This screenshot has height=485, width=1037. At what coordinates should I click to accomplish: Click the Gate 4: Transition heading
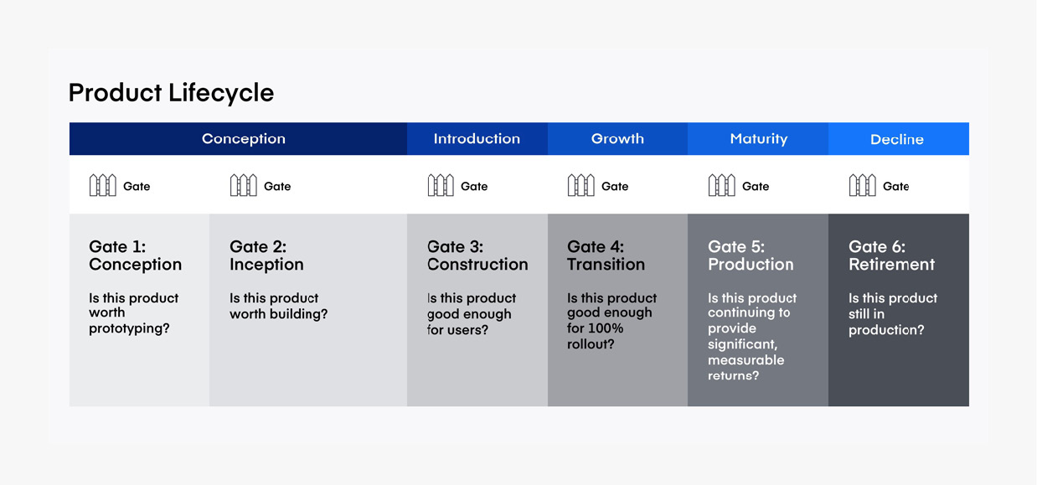click(606, 255)
